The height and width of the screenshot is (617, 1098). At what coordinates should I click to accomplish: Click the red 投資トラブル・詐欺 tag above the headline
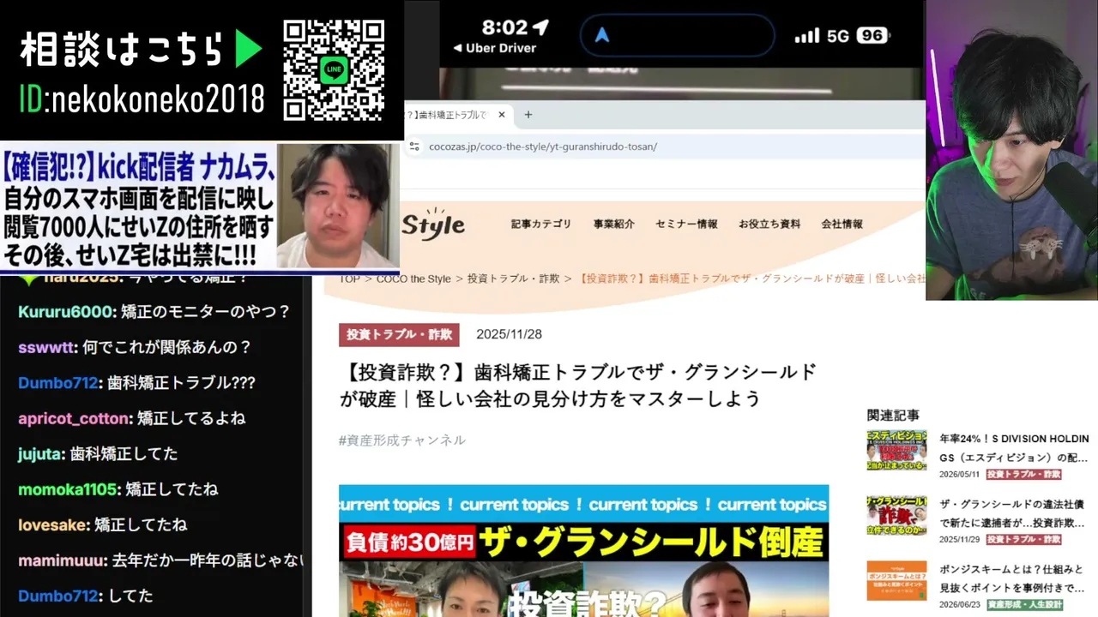tap(399, 334)
